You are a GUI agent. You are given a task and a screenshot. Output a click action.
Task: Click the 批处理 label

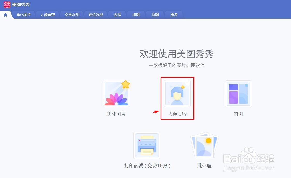click(x=204, y=166)
